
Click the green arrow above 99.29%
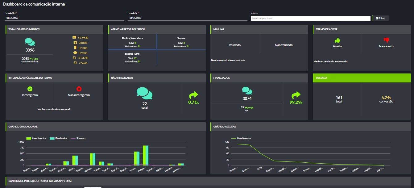(x=296, y=95)
